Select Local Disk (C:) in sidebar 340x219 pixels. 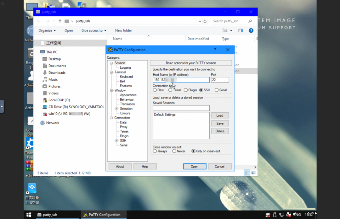click(59, 100)
